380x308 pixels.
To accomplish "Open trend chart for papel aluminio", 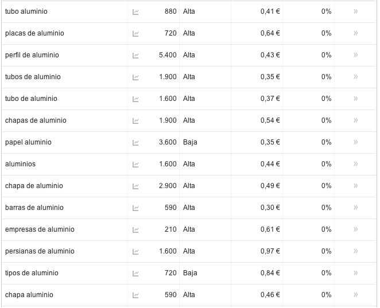I will point(135,142).
